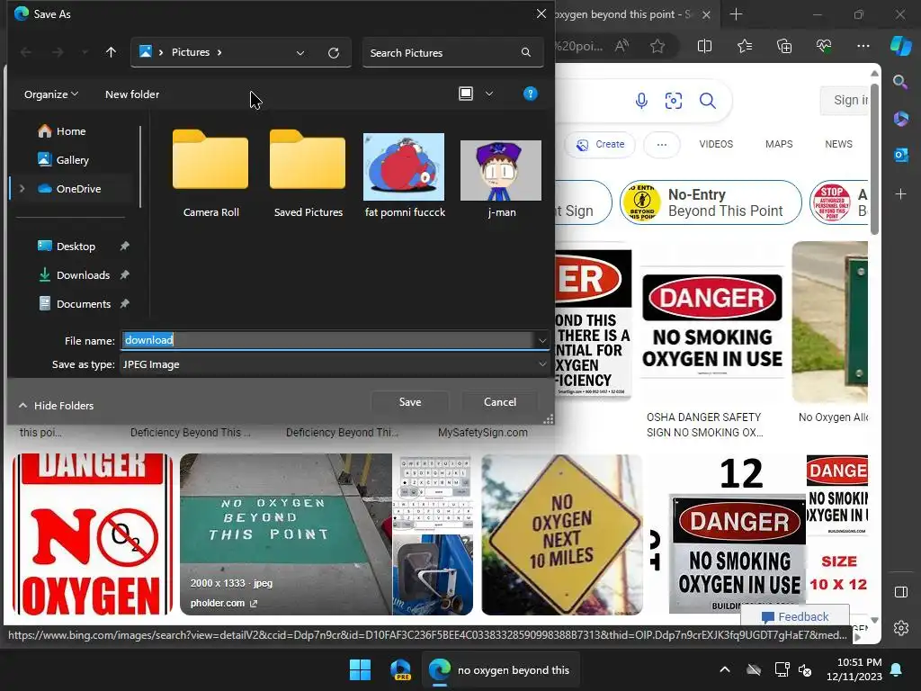Viewport: 921px width, 691px height.
Task: Open the Save As help icon
Action: [530, 94]
